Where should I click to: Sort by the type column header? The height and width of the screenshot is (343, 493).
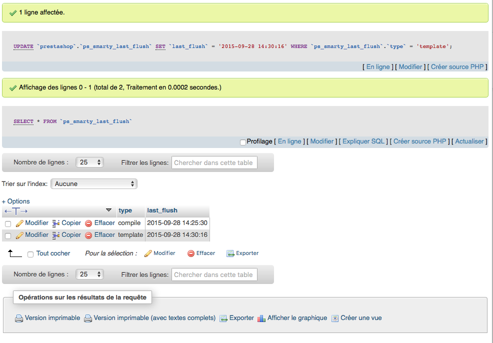tap(125, 210)
